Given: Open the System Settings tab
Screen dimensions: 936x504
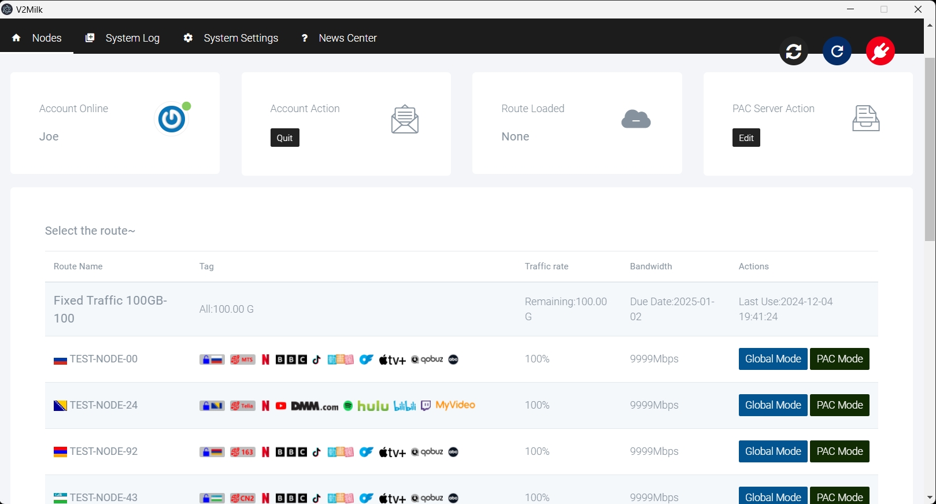Looking at the screenshot, I should 231,38.
